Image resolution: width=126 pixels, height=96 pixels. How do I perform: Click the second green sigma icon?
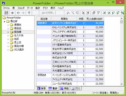(x=109, y=13)
